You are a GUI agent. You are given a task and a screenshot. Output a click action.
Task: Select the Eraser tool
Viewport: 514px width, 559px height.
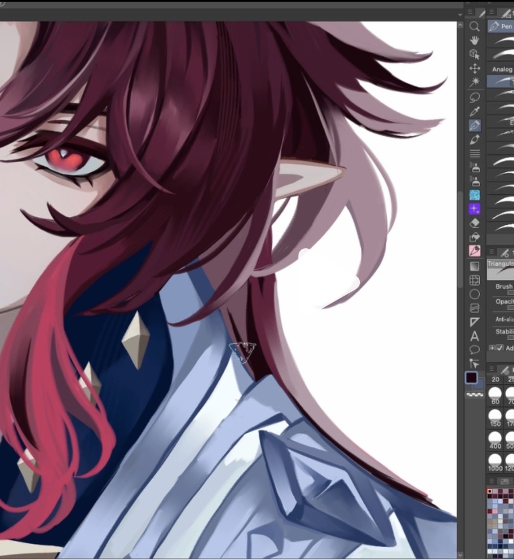[x=474, y=223]
